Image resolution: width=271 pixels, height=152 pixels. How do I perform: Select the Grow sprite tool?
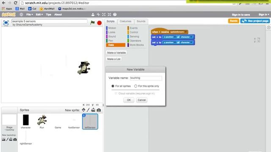[x=104, y=15]
